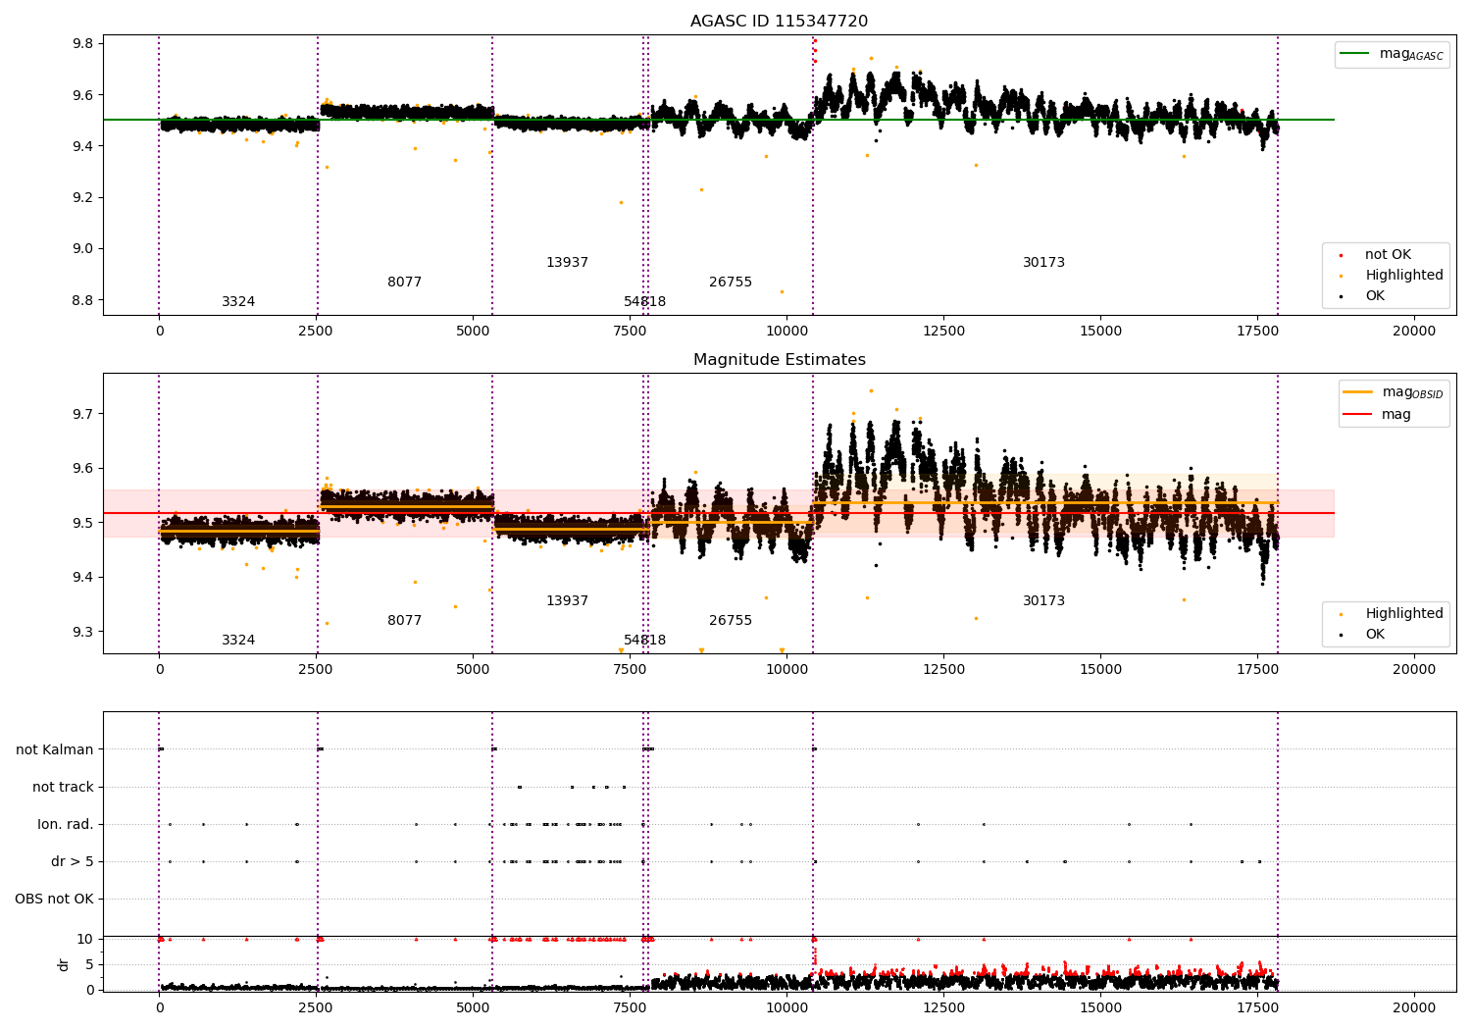This screenshot has width=1471, height=1030.
Task: Click the 'OBS not OK' row label
Action: (54, 900)
